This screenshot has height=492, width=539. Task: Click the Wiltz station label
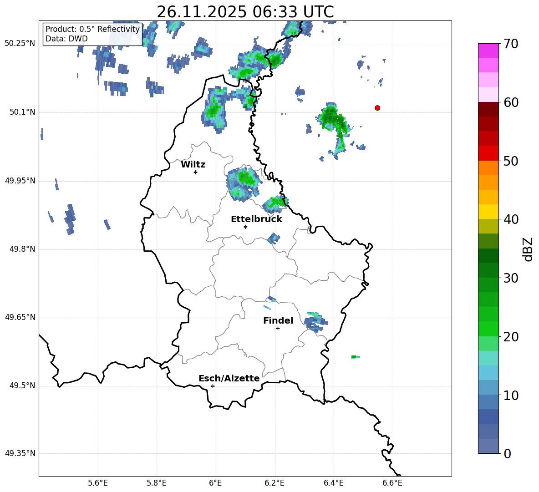click(193, 165)
